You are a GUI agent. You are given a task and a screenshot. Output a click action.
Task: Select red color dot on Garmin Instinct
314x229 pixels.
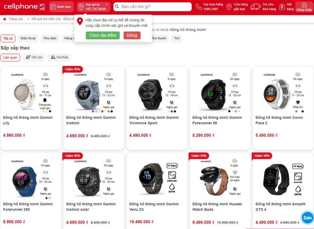click(x=102, y=111)
